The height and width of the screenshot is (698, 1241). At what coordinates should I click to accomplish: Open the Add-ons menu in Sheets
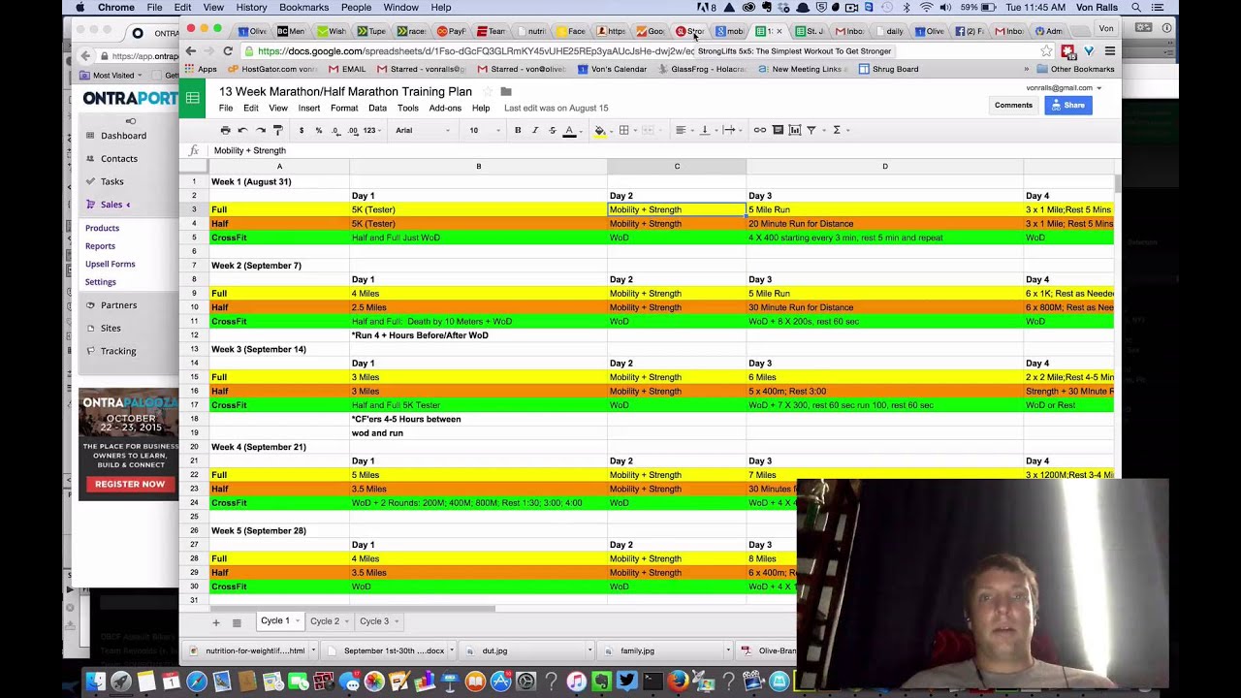[445, 108]
